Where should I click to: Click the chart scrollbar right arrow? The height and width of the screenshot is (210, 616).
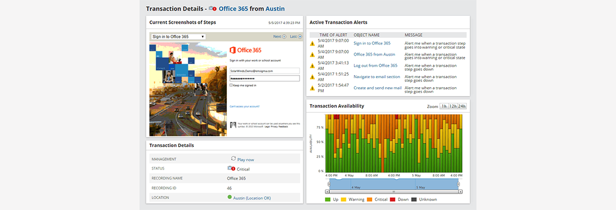(x=461, y=192)
